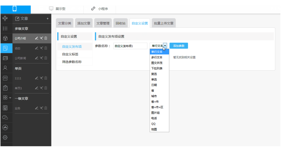The height and width of the screenshot is (149, 291).
Task: Open the clipboard form icon in sidebar
Action: (x=5, y=88)
